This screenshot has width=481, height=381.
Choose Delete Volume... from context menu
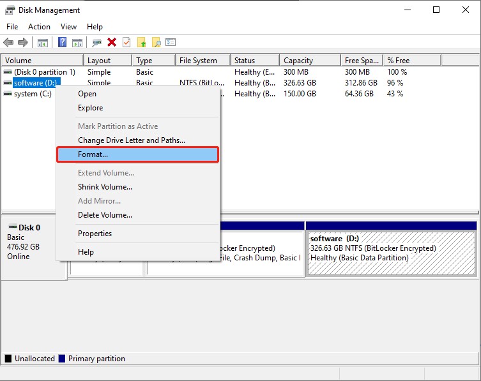click(x=105, y=215)
